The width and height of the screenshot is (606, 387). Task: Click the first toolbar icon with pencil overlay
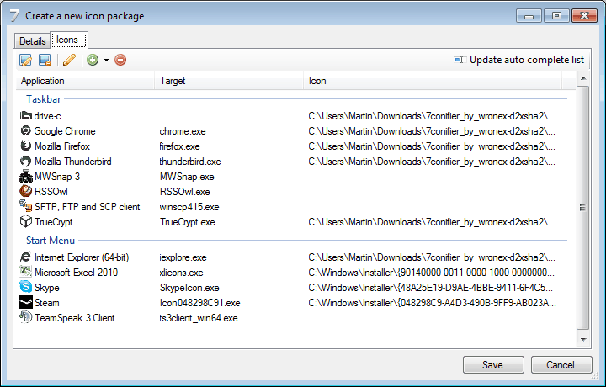25,60
